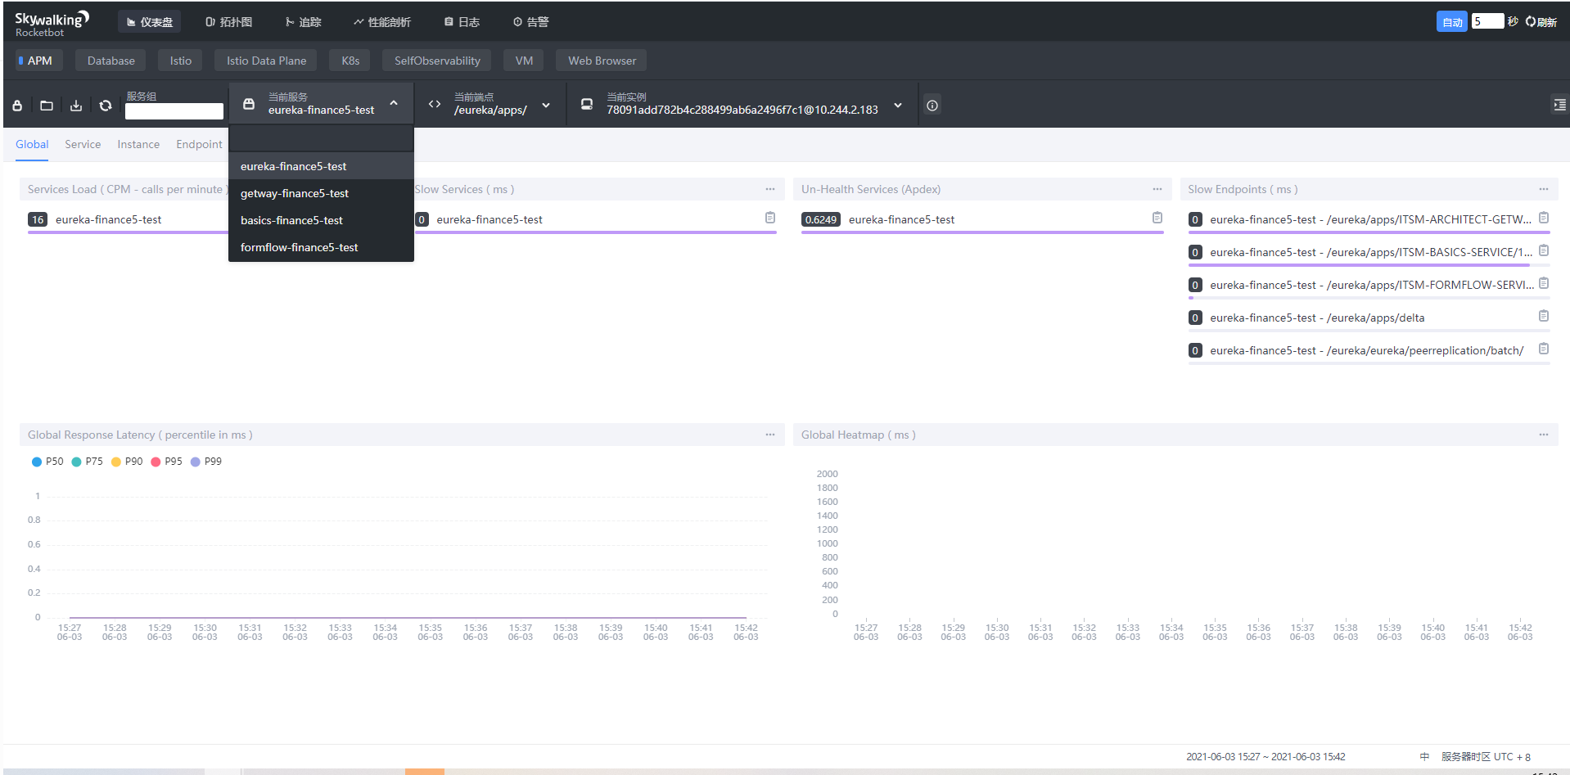Switch to the Service tab
This screenshot has height=775, width=1570.
83,144
